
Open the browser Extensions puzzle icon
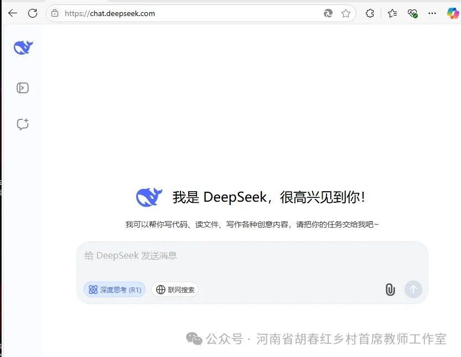tap(370, 13)
